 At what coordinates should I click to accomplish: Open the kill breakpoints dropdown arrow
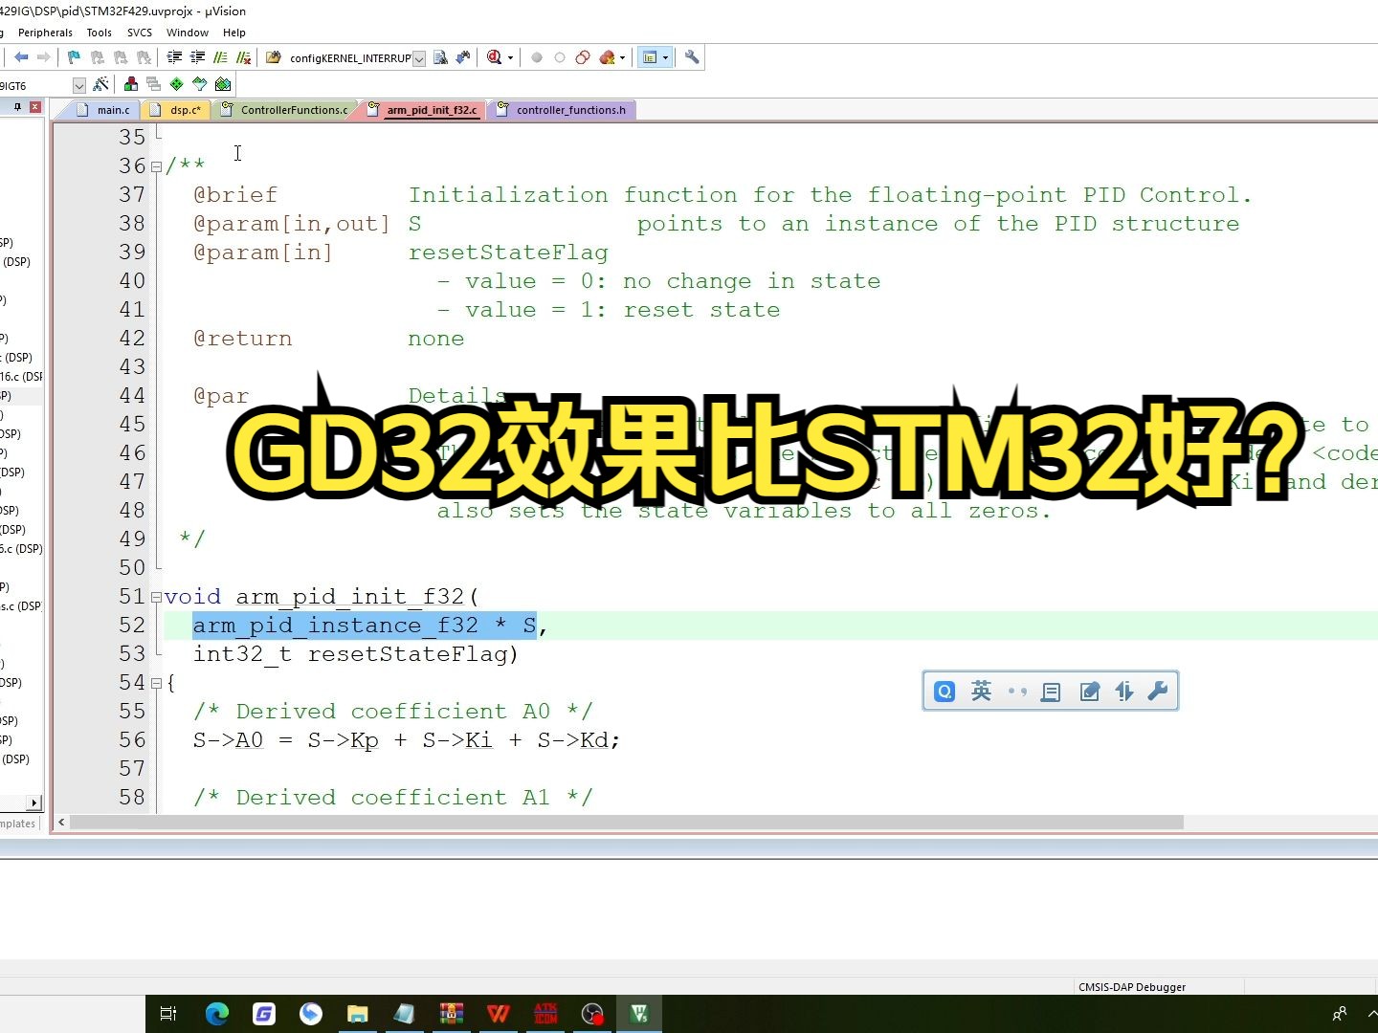[x=622, y=57]
